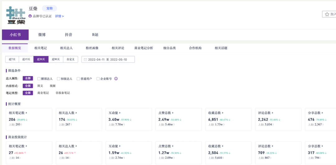Click the 宠物 category tag

coord(49,8)
